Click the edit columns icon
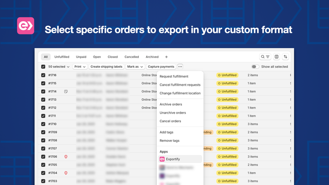The height and width of the screenshot is (185, 329). pyautogui.click(x=277, y=57)
